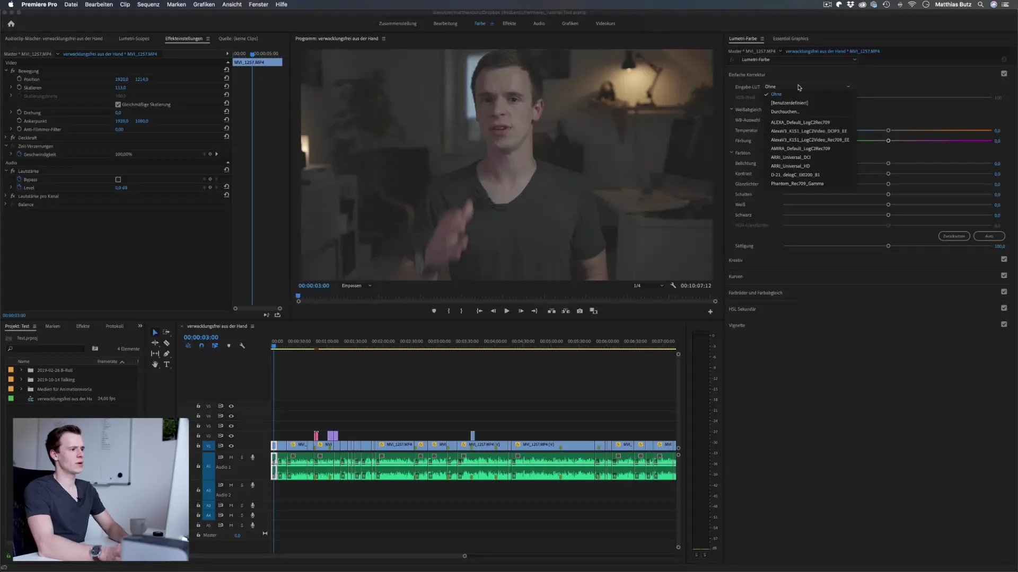Select the Selection tool arrow
Screen dimensions: 1018x572
pos(155,333)
